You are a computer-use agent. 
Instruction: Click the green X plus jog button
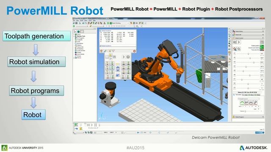point(112,63)
